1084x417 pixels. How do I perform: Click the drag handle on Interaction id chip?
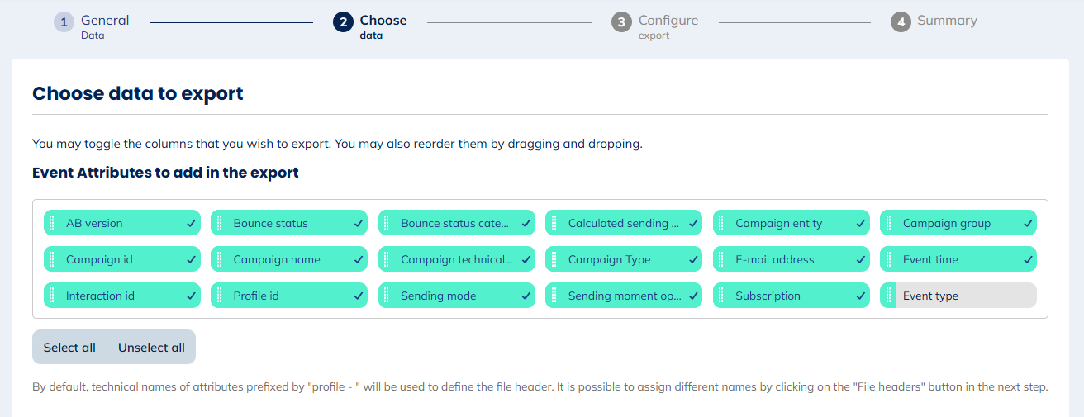51,296
